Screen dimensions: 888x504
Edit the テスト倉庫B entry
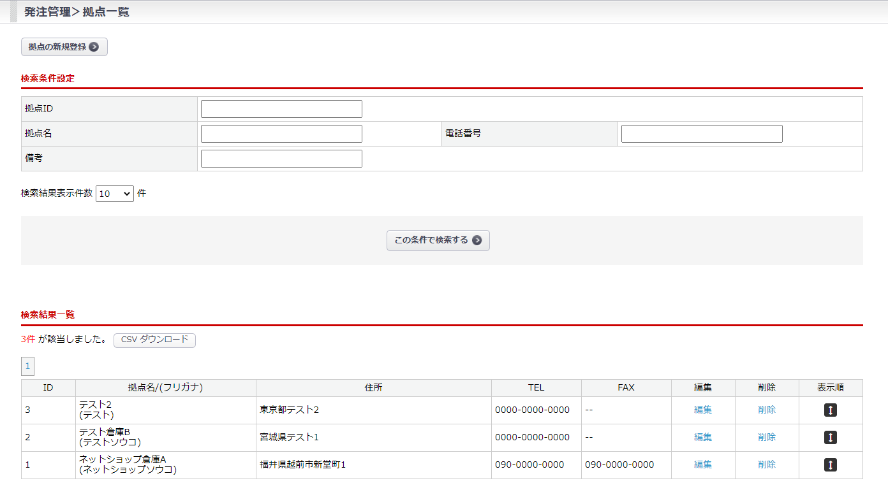tap(703, 437)
